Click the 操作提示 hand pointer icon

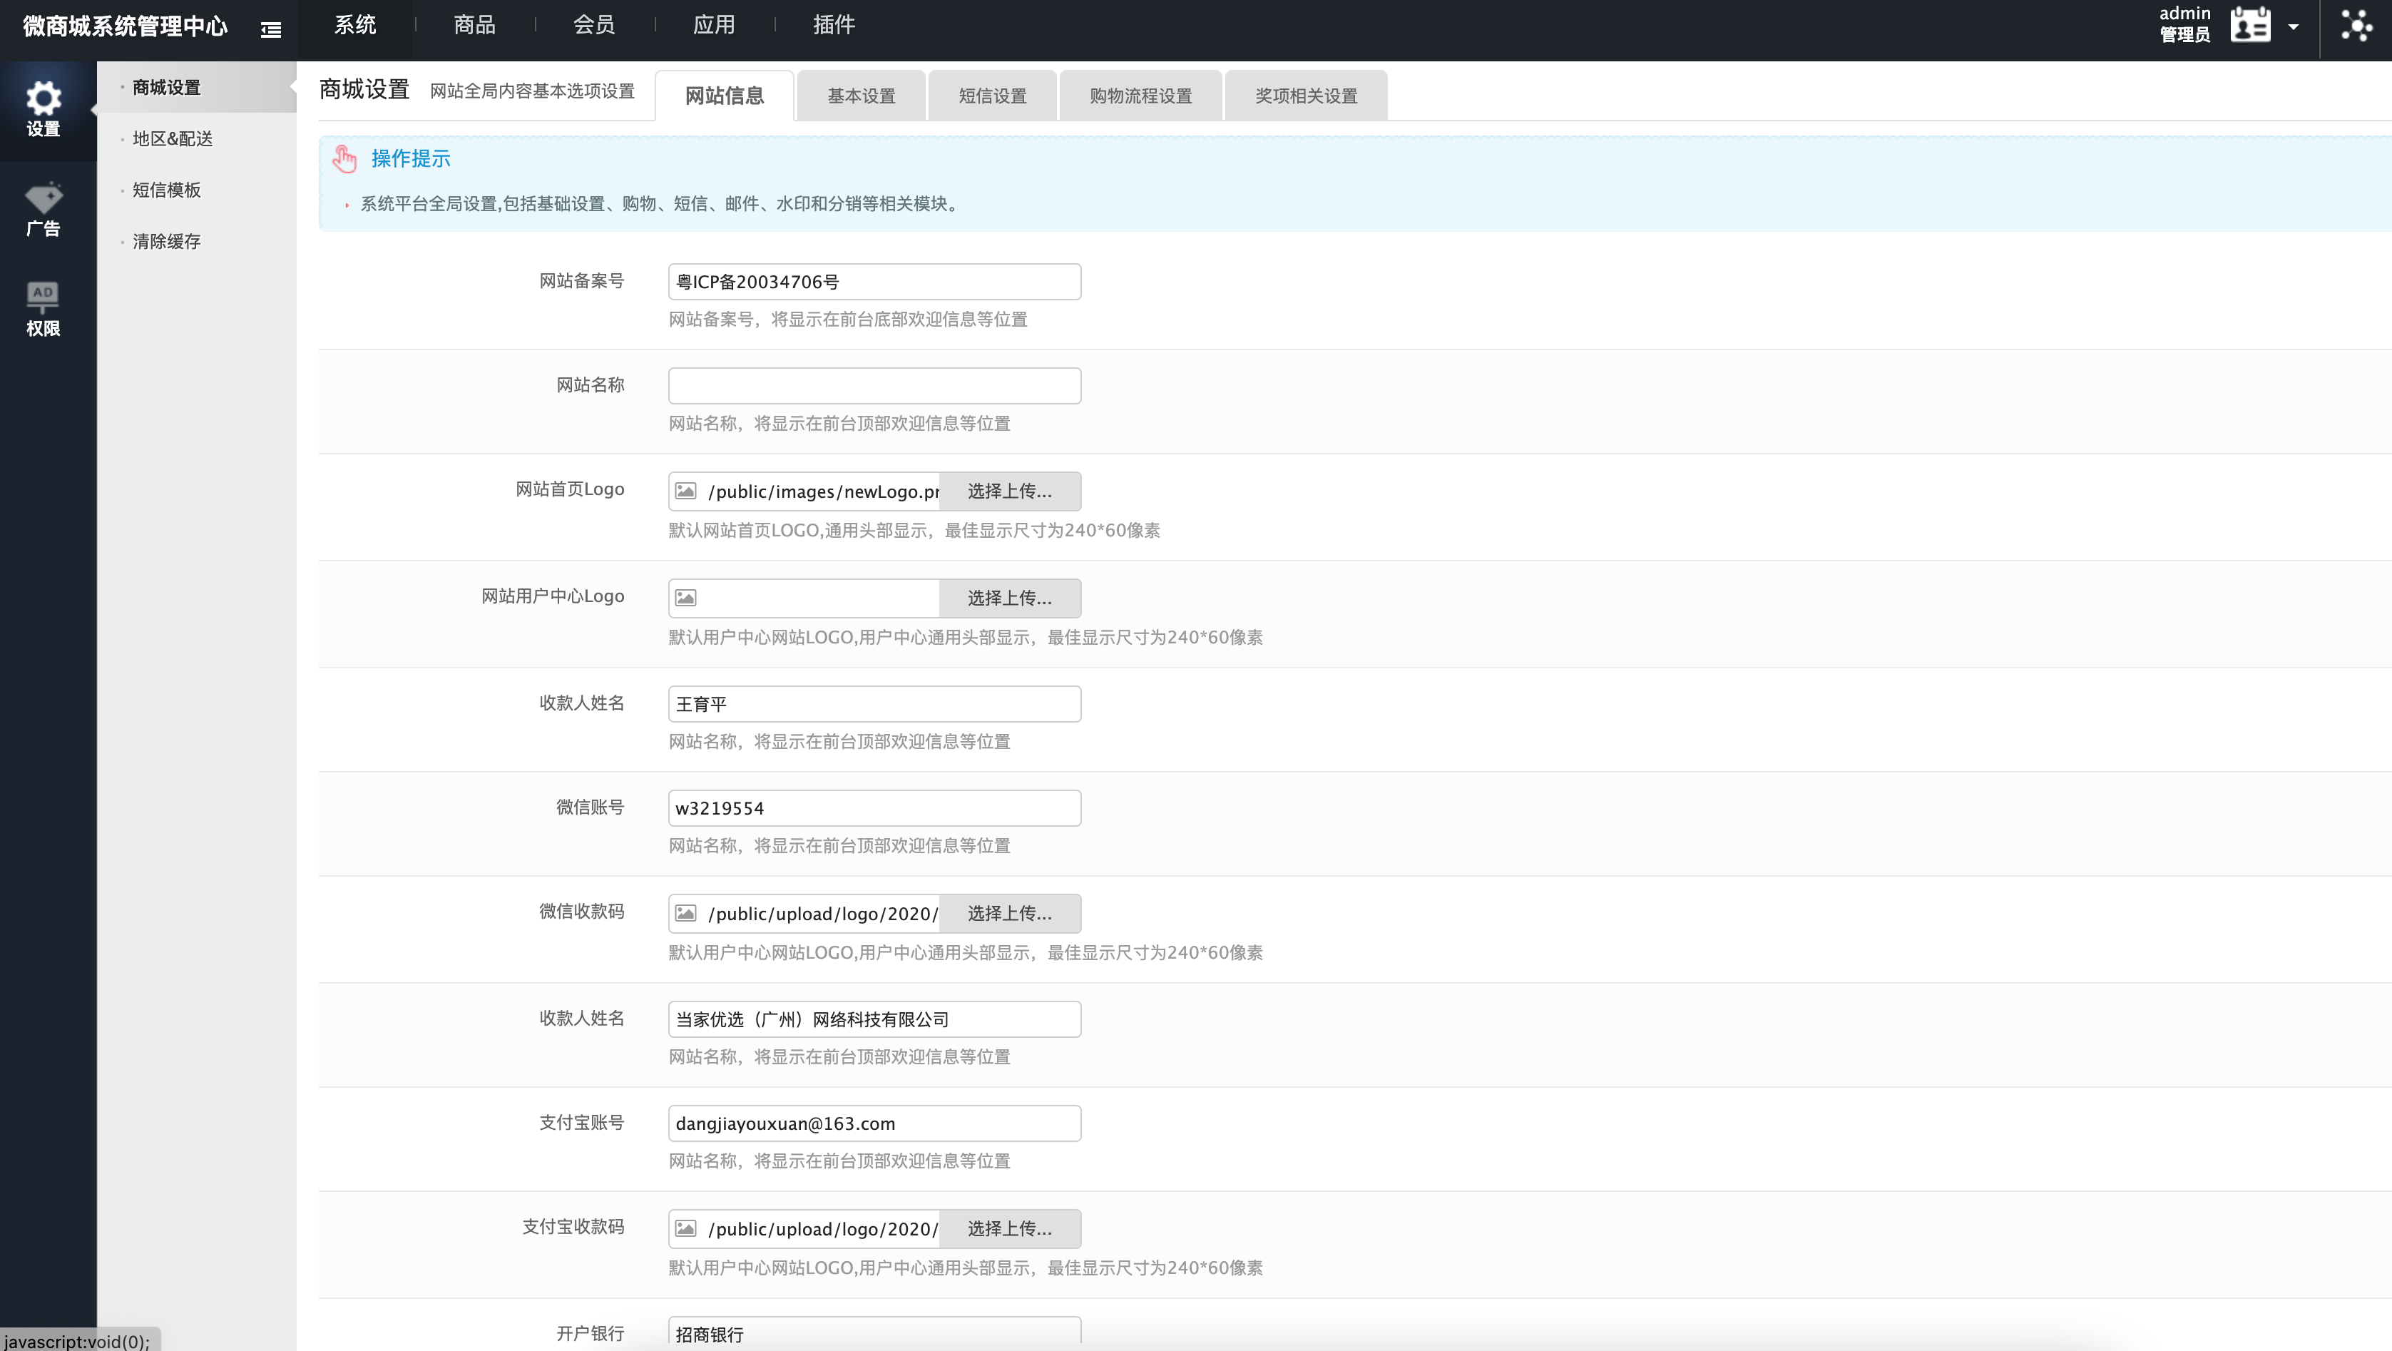344,159
